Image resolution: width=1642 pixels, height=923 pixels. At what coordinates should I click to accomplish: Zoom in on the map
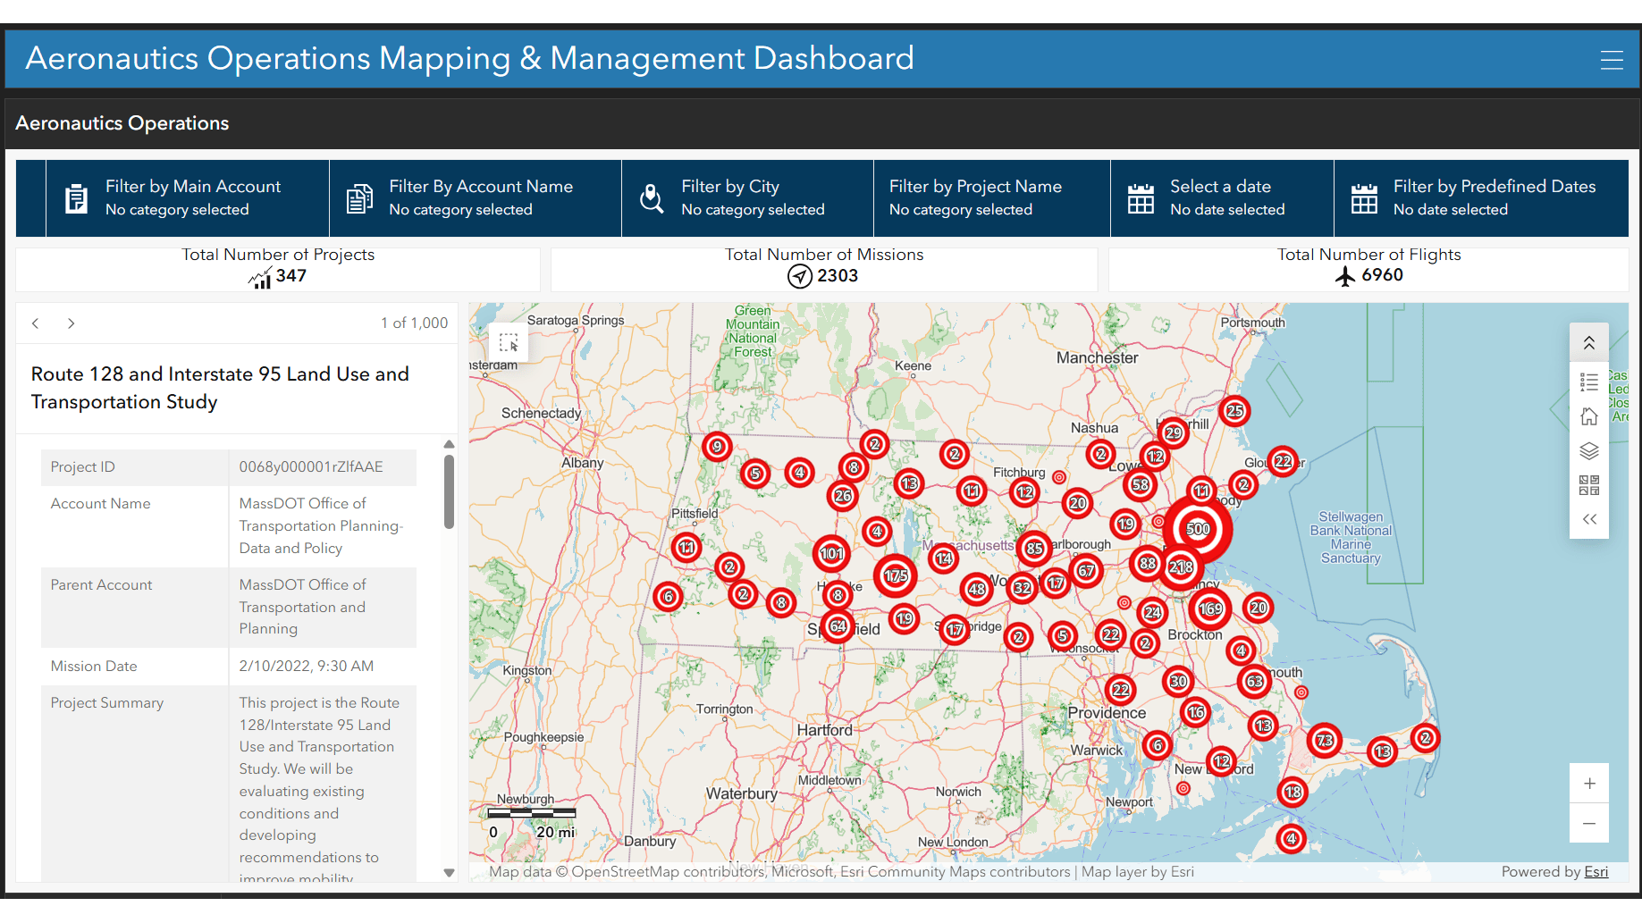coord(1589,784)
